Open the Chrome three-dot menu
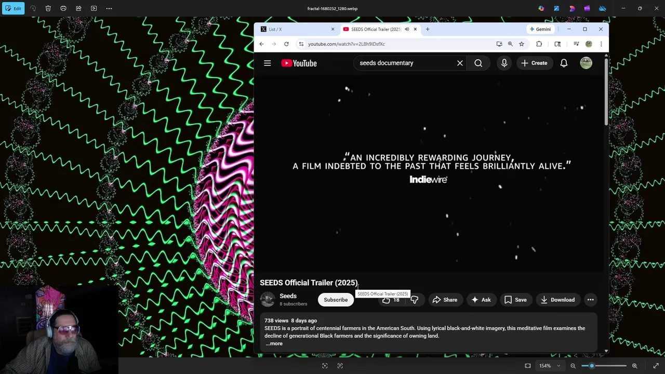The height and width of the screenshot is (374, 665). [x=601, y=44]
